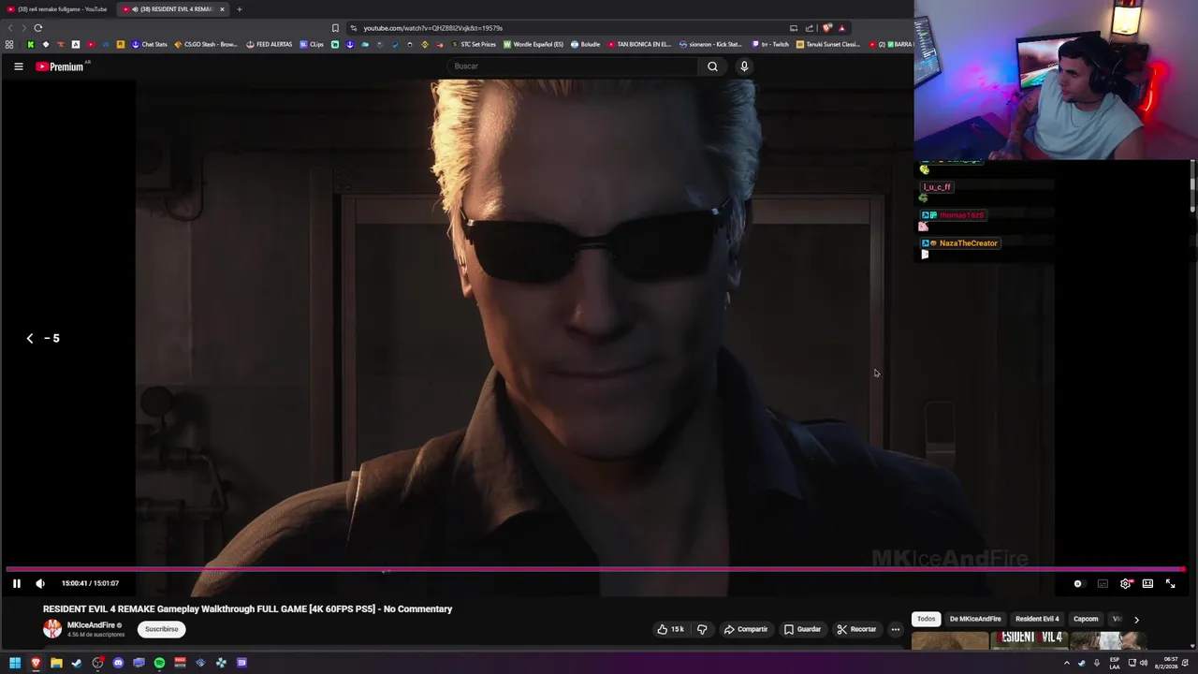Select the Todos filter chip

click(x=926, y=619)
